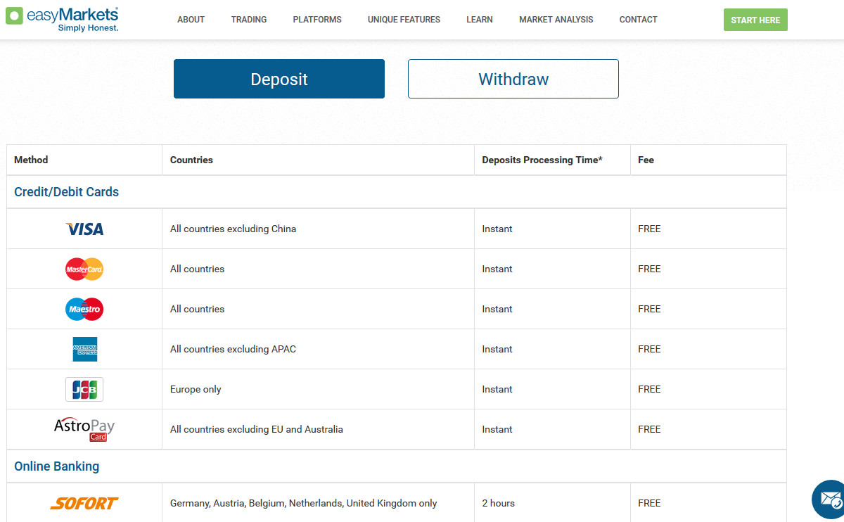The height and width of the screenshot is (522, 844).
Task: Click the JCB card logo
Action: point(84,389)
